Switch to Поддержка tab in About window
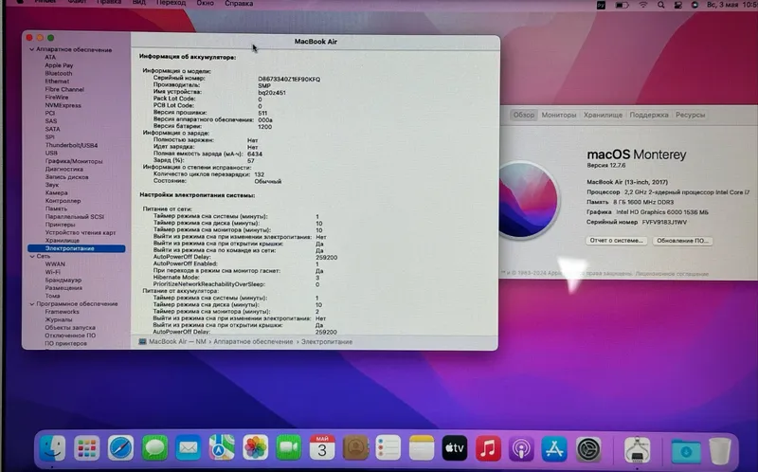Screen dimensions: 758x472 649,115
